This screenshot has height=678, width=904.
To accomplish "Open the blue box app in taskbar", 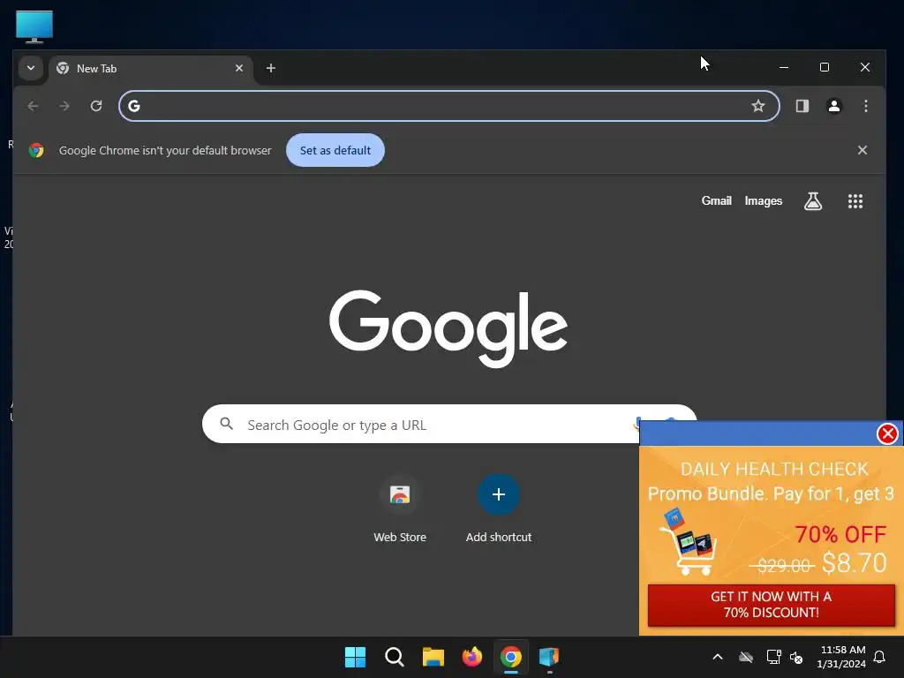I will tap(549, 657).
